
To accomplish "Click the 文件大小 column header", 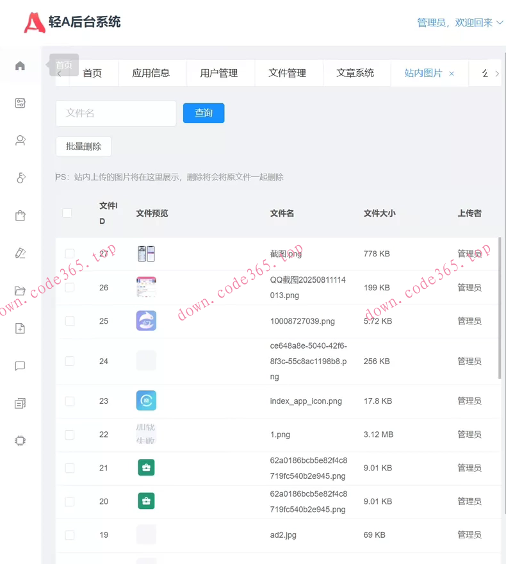I will pos(379,213).
